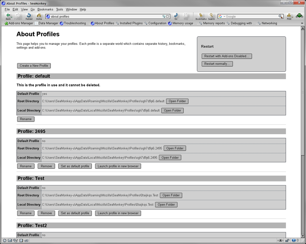Reload the about:profiles page

click(29, 16)
